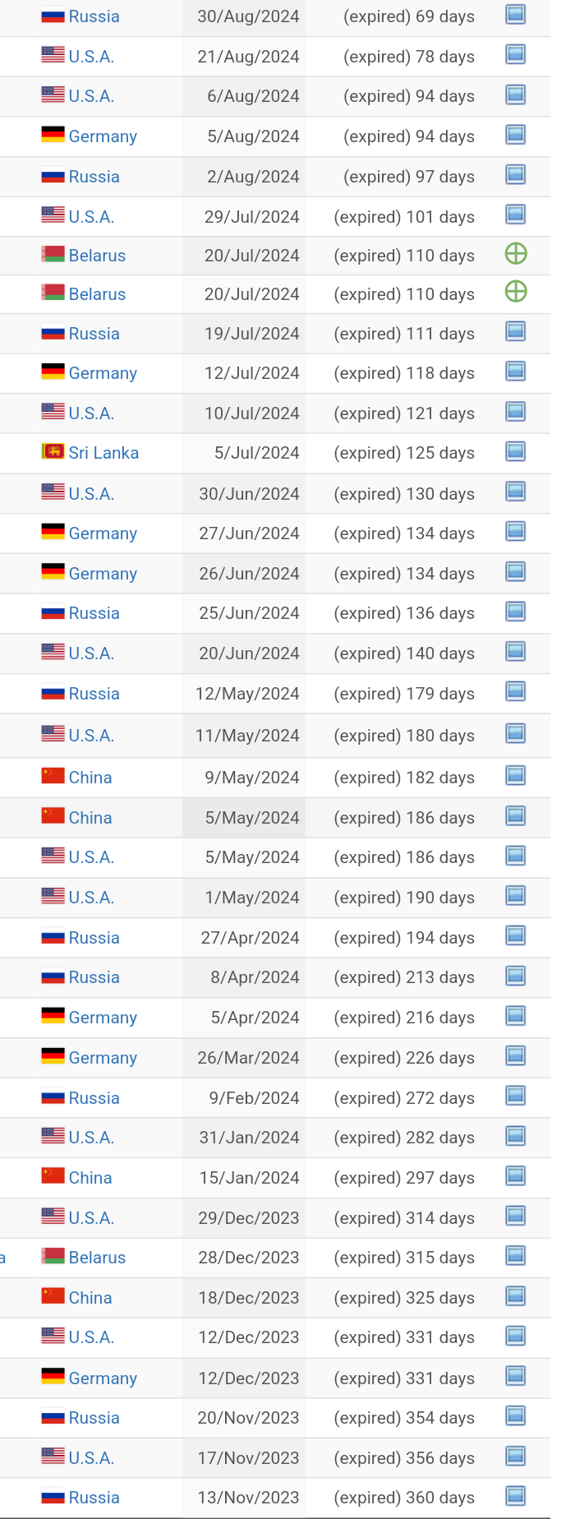Click screenshot icon for U.S.A. 11/May/2024

click(x=515, y=734)
